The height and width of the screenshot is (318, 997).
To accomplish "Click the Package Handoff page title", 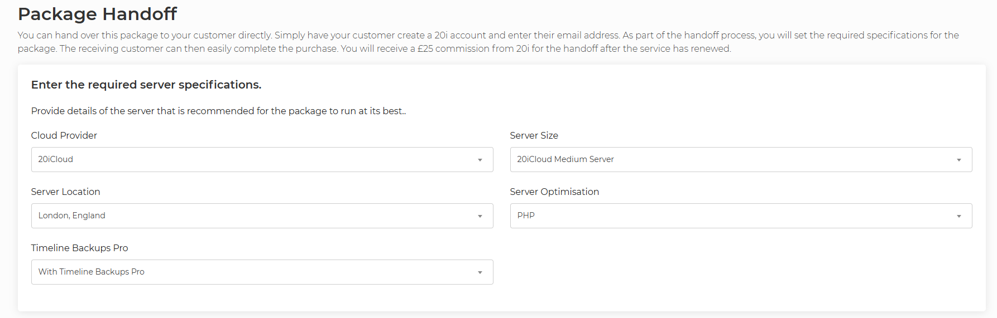I will tap(97, 13).
